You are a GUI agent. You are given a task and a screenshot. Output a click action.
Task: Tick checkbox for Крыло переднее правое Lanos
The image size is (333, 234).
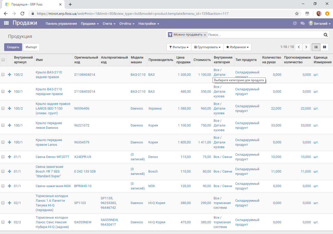[3, 142]
